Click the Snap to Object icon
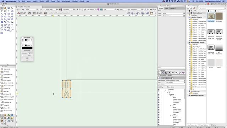 click(x=163, y=73)
